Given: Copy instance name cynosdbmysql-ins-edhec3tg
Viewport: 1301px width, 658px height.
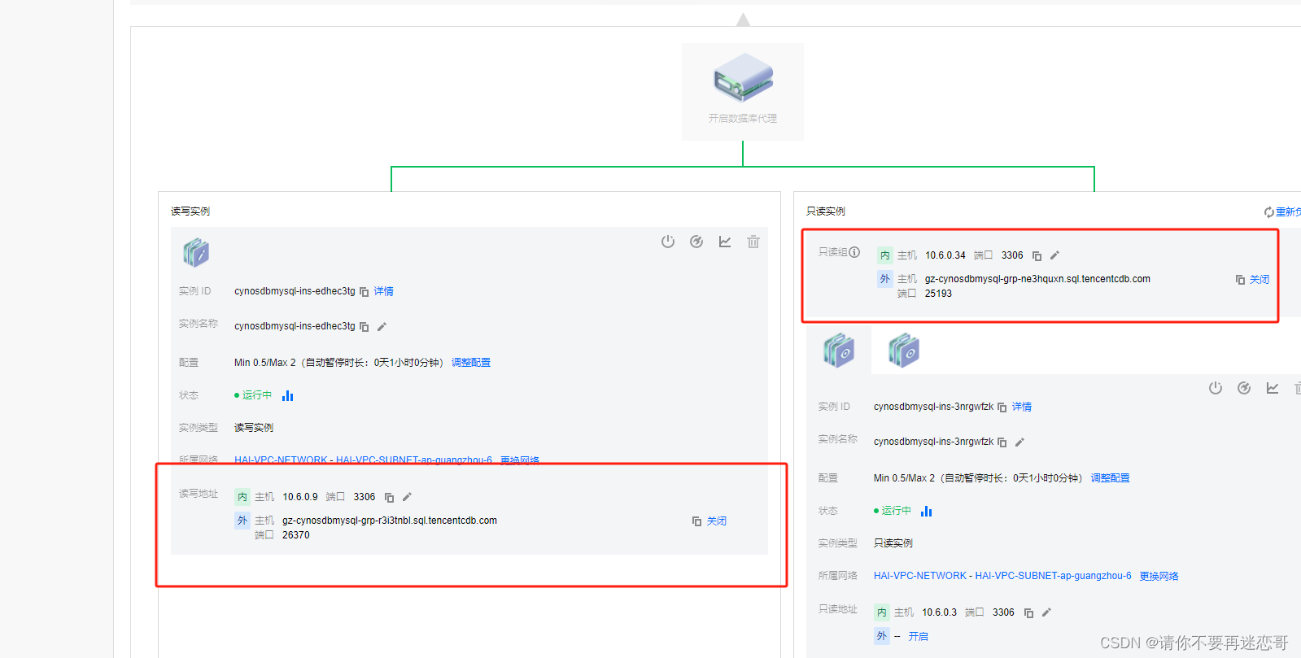Looking at the screenshot, I should pos(365,327).
